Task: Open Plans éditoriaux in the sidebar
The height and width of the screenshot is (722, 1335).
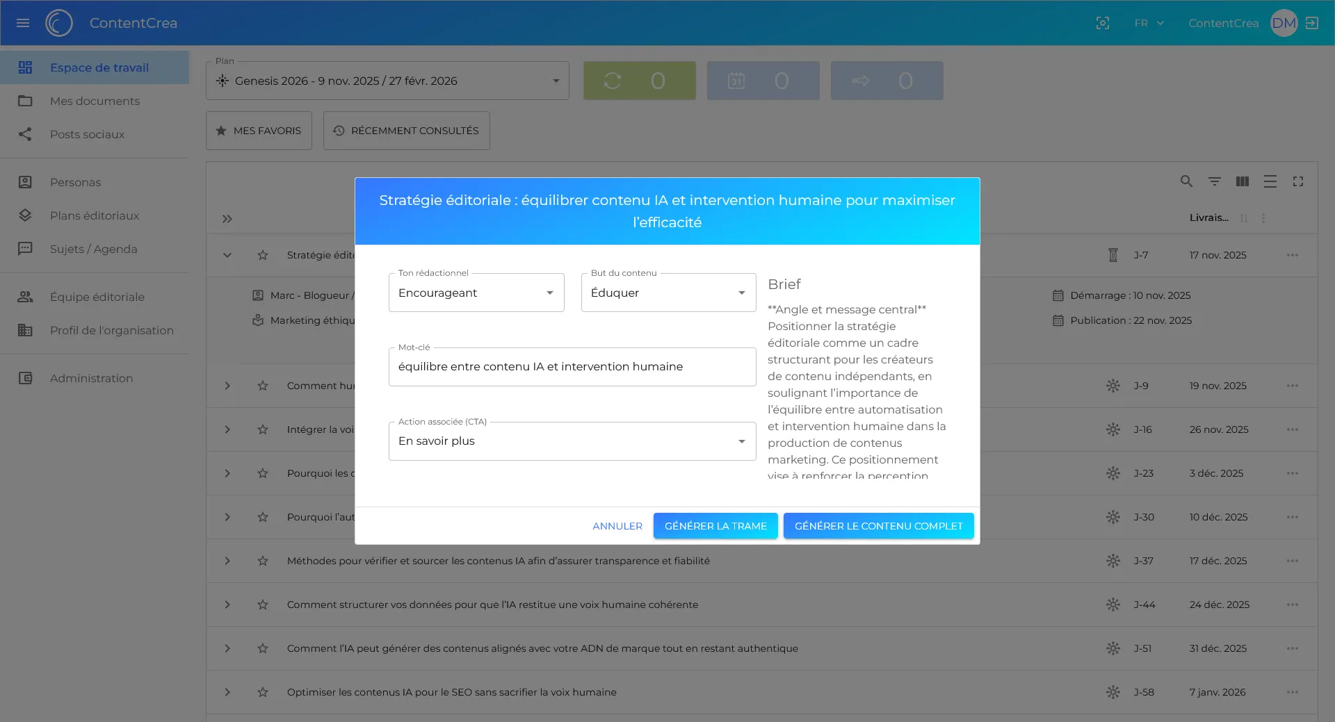Action: (x=95, y=215)
